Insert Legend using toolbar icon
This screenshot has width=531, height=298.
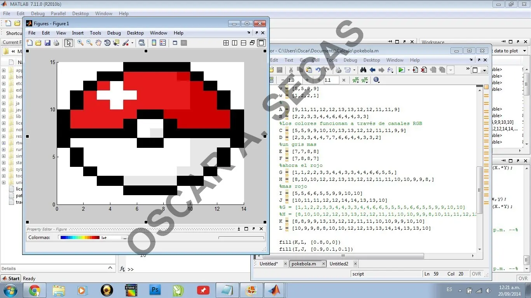coord(163,43)
